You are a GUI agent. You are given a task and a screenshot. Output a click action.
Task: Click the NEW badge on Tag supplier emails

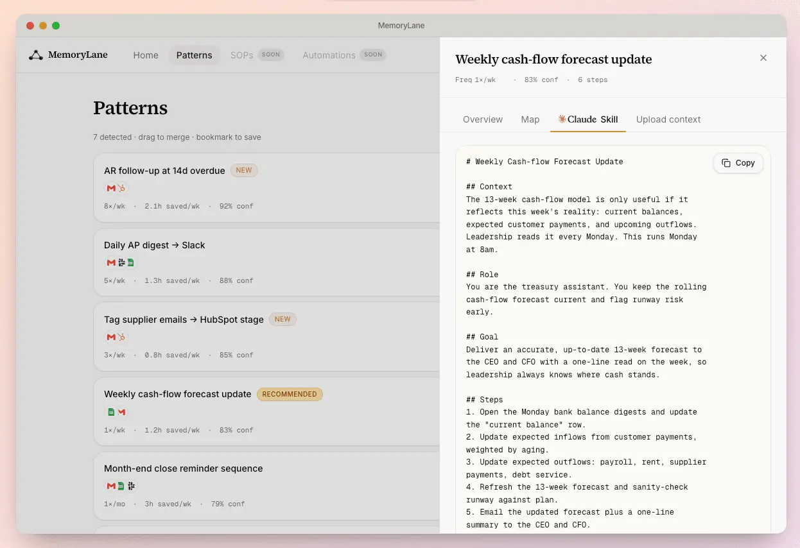[283, 319]
